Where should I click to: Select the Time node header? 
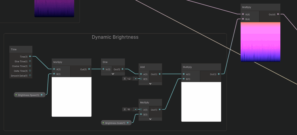[21, 49]
